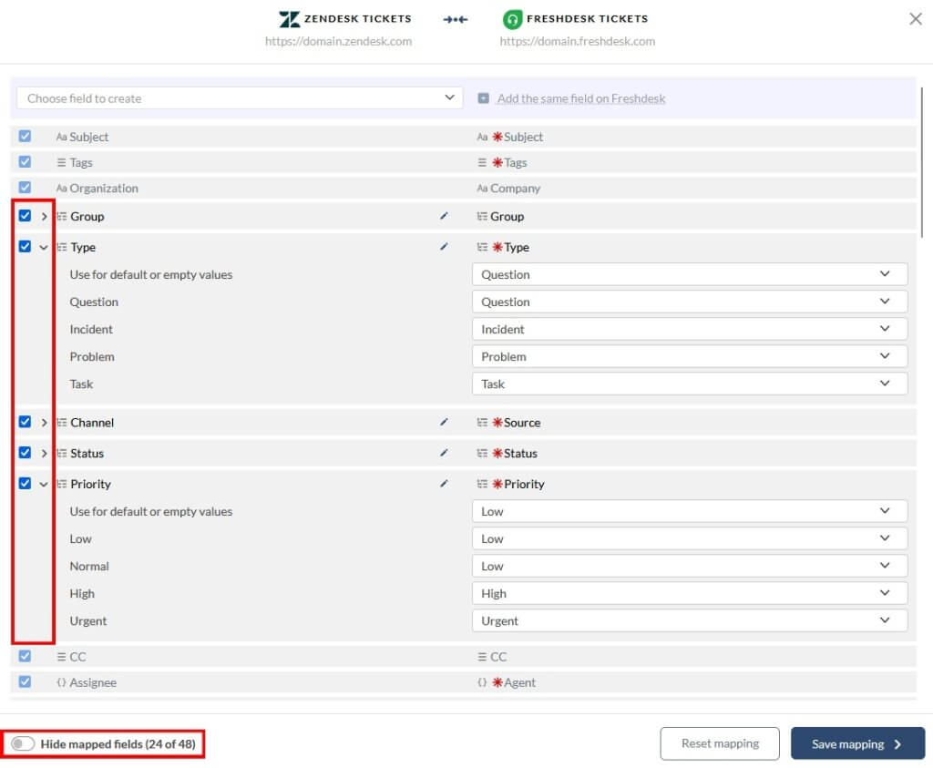Click the plus icon beside Add same field
This screenshot has width=933, height=768.
pyautogui.click(x=484, y=98)
